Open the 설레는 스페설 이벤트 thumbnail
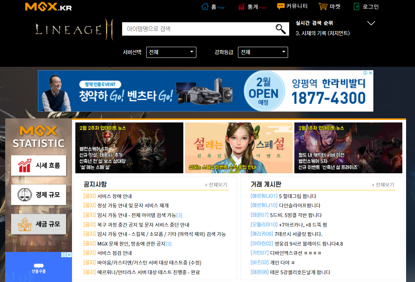Viewport: 415px width, 282px height. 239,148
